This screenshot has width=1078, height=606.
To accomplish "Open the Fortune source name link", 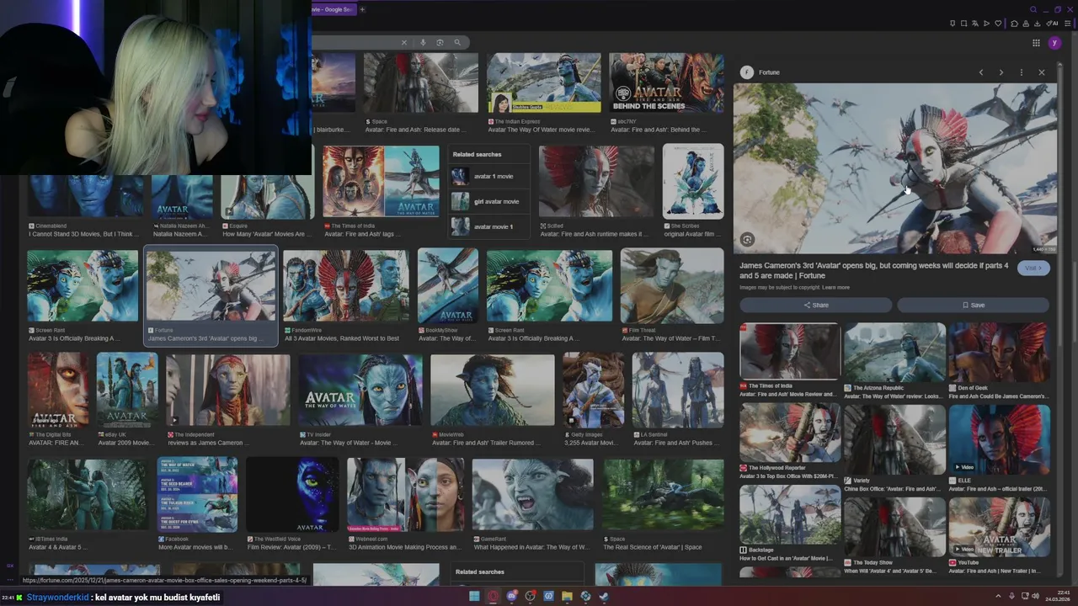I will pos(769,72).
